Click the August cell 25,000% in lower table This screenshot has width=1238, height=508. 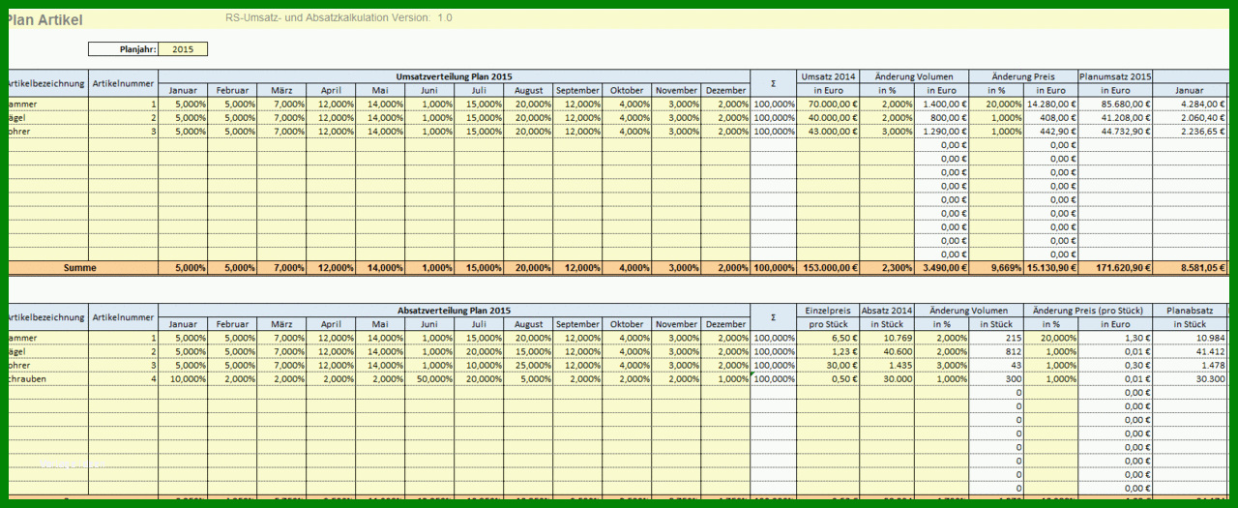pyautogui.click(x=528, y=365)
